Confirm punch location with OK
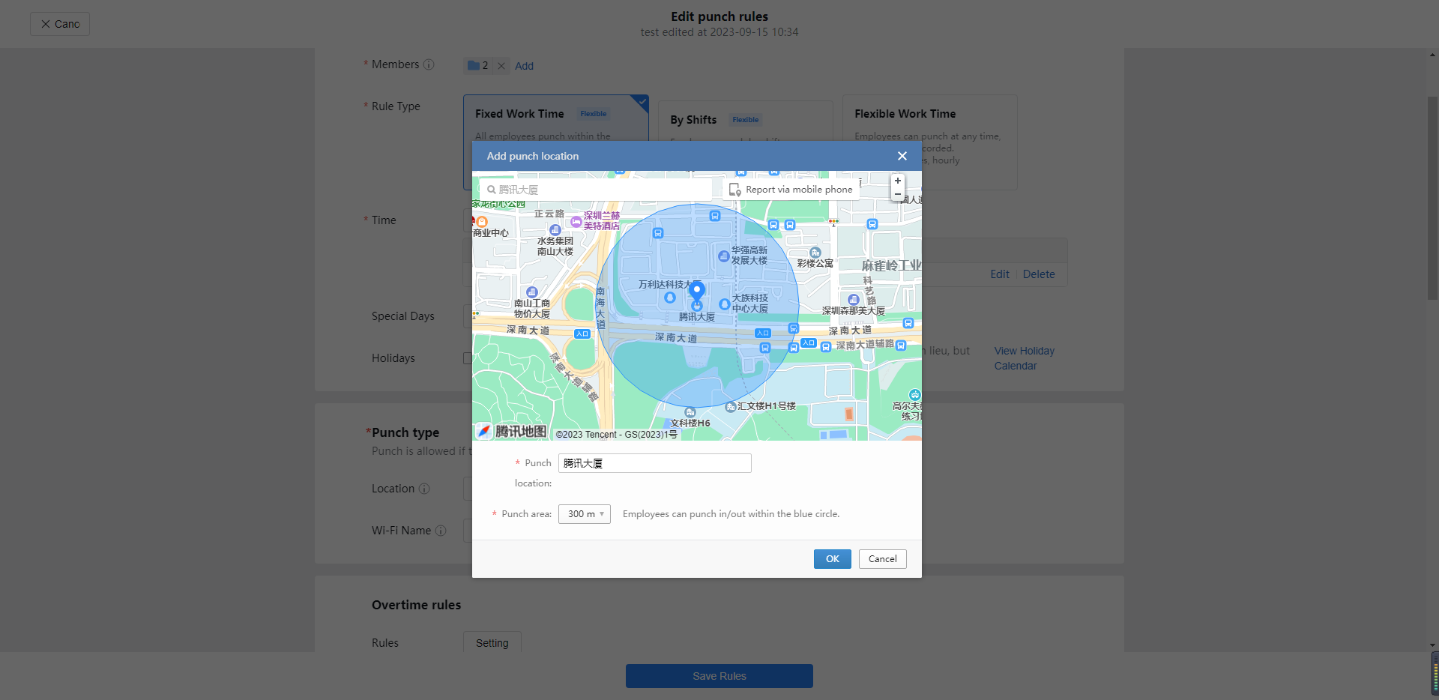1439x700 pixels. (833, 559)
